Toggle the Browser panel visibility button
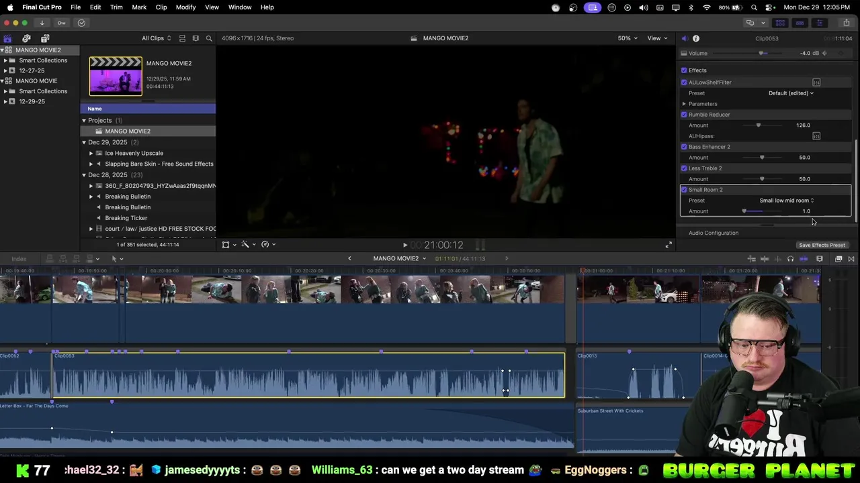The width and height of the screenshot is (860, 483). tap(780, 23)
